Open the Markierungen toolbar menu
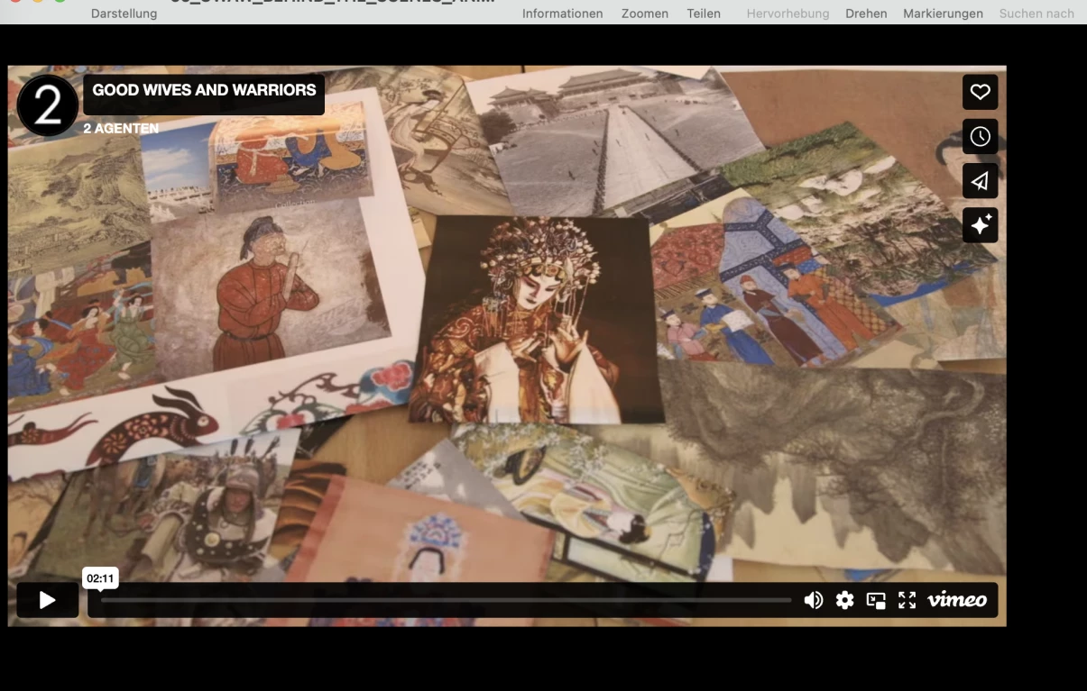Screen dimensions: 1087x691 pyautogui.click(x=943, y=14)
